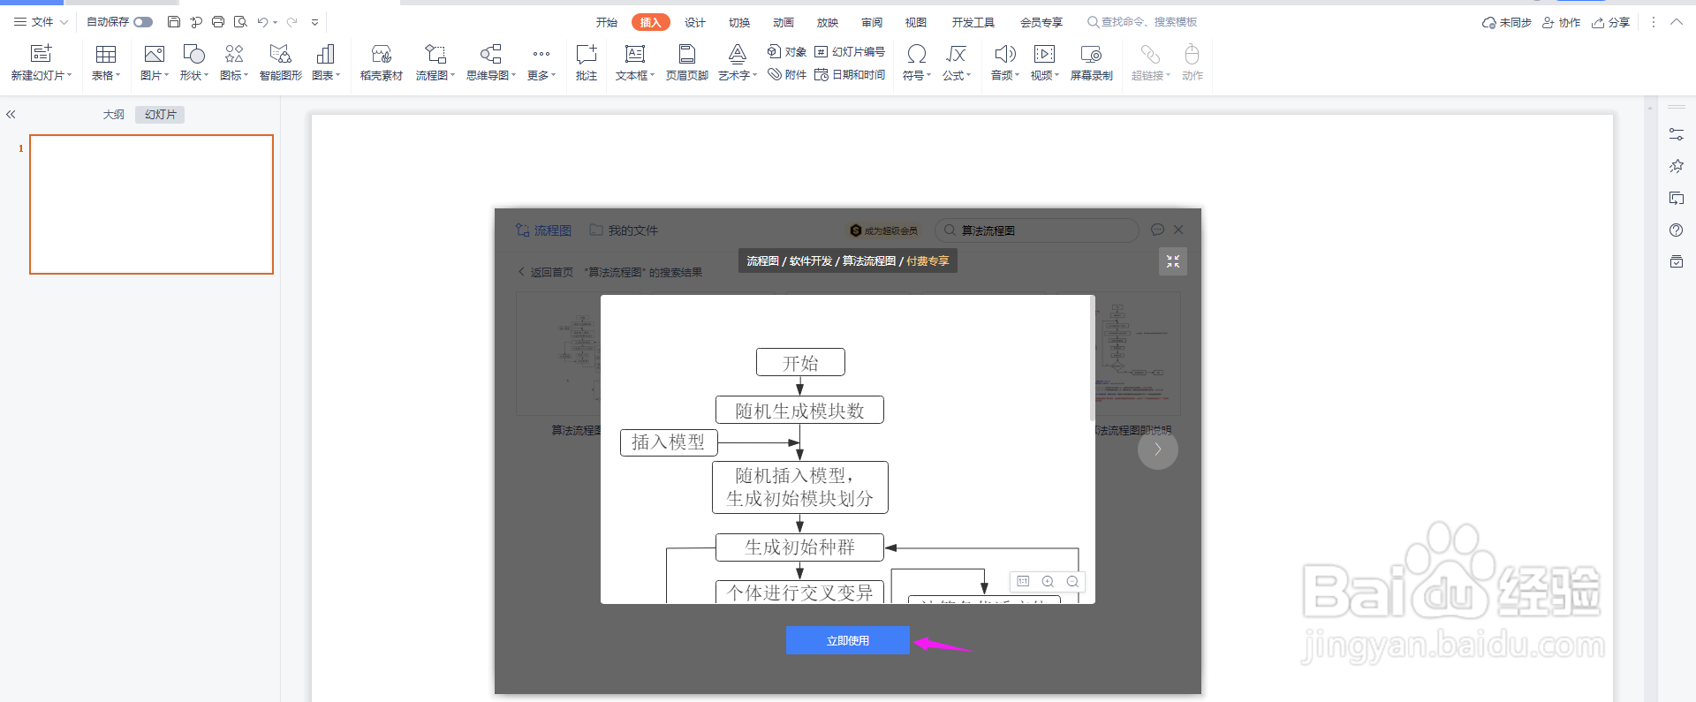
Task: Expand the Undo history dropdown arrow
Action: (276, 22)
